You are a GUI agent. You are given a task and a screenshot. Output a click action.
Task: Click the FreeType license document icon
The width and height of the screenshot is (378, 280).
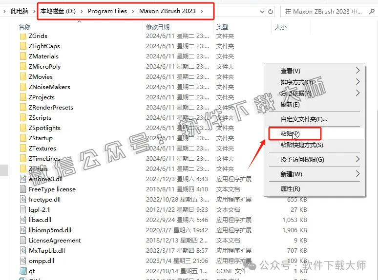[x=23, y=189]
